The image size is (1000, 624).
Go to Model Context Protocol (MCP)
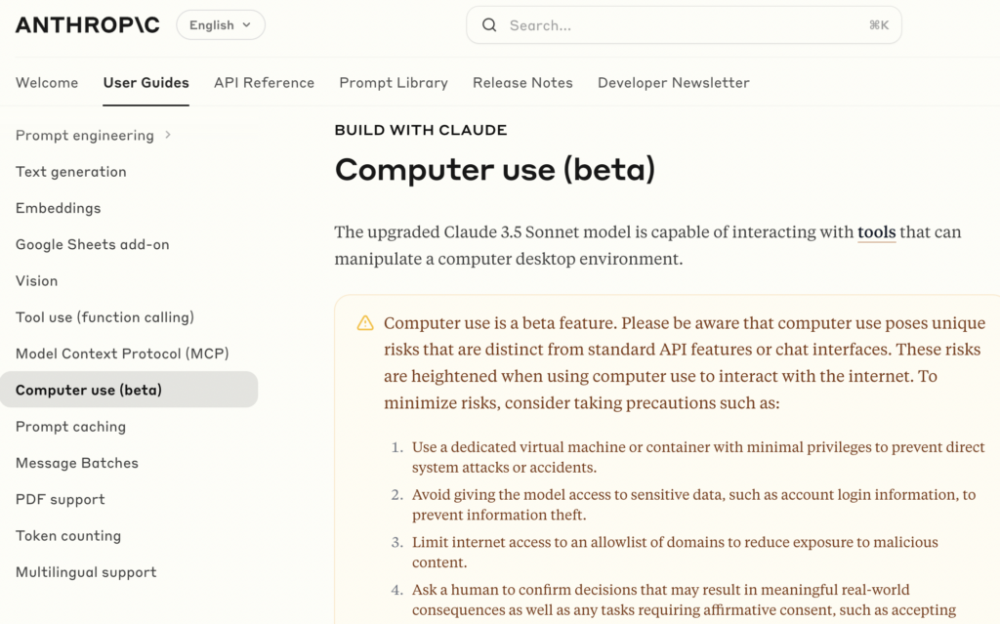point(122,354)
